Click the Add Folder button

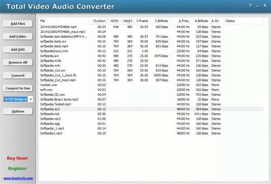coord(18,36)
